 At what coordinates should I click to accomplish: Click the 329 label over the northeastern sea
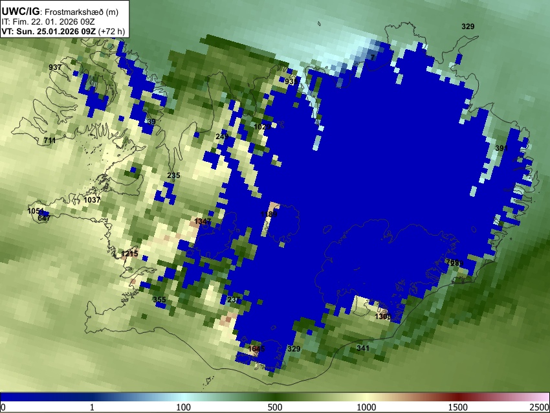[468, 27]
